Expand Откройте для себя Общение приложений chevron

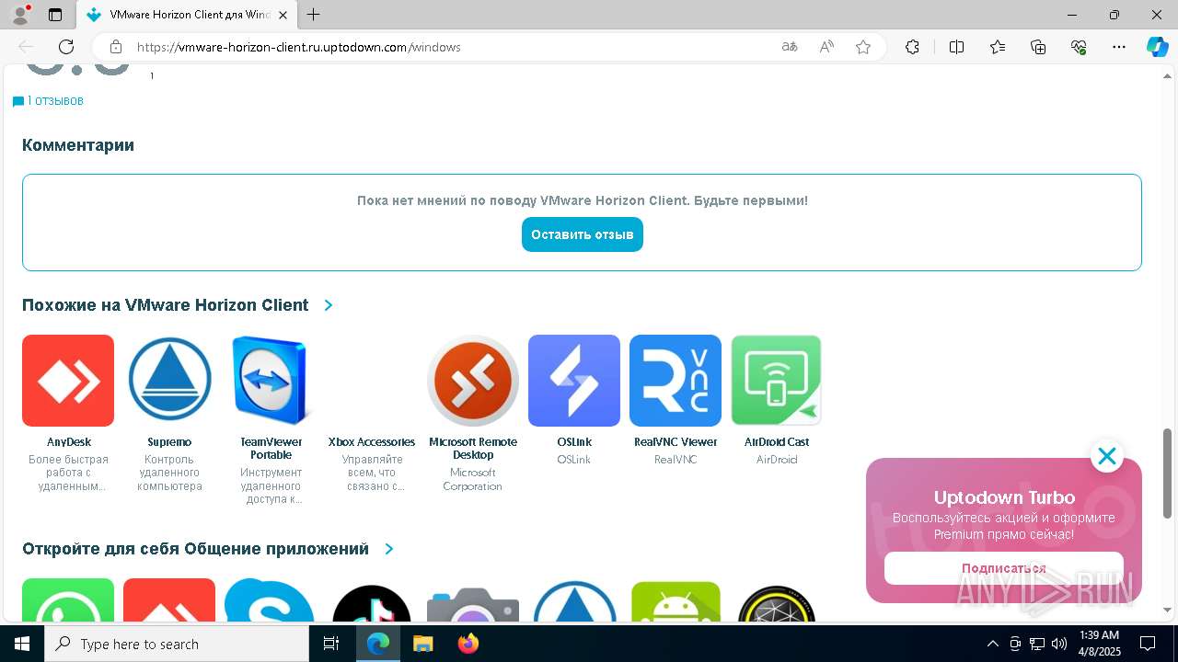(389, 549)
